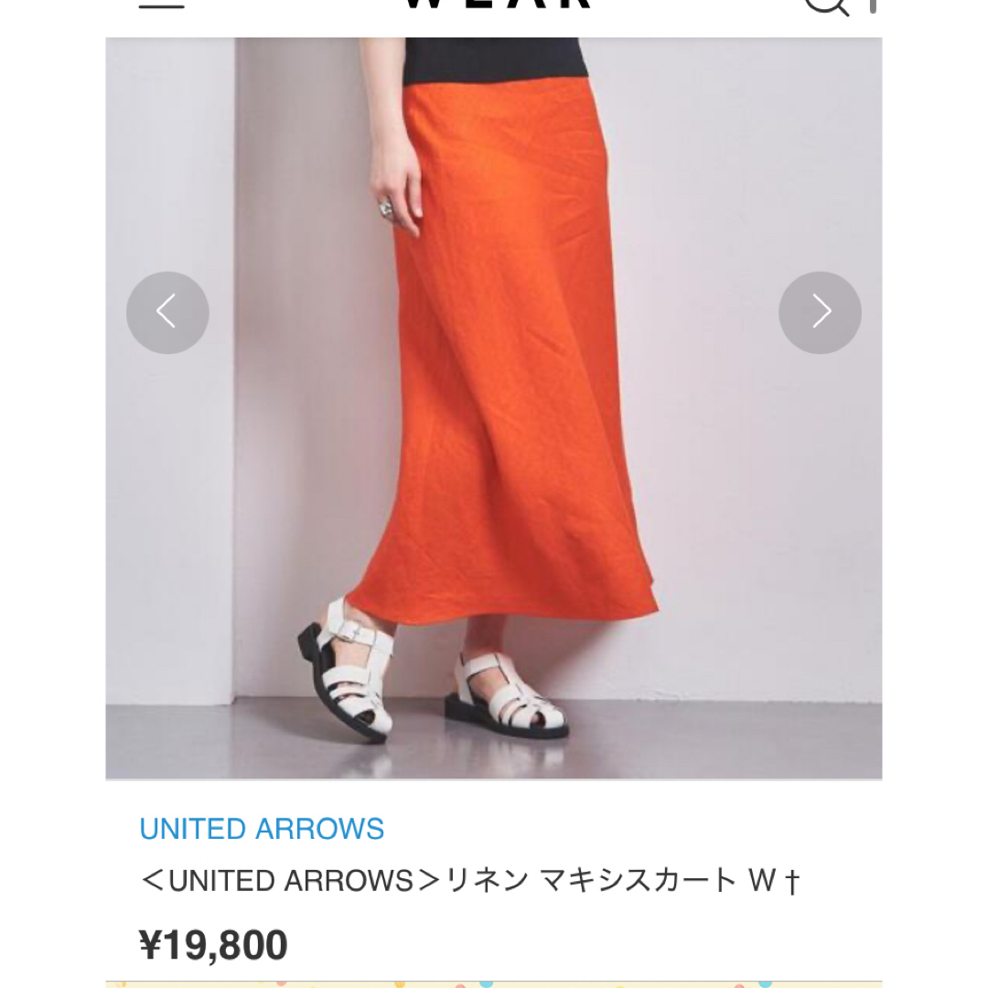Screen dimensions: 988x988
Task: Tap the WEAR logo in header
Action: point(497,4)
